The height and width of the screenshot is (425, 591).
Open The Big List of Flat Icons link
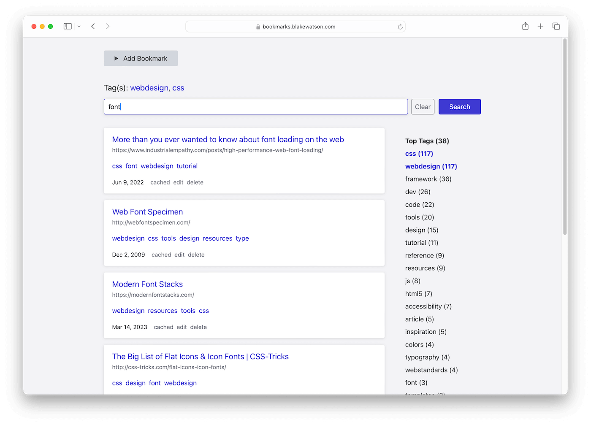[201, 357]
